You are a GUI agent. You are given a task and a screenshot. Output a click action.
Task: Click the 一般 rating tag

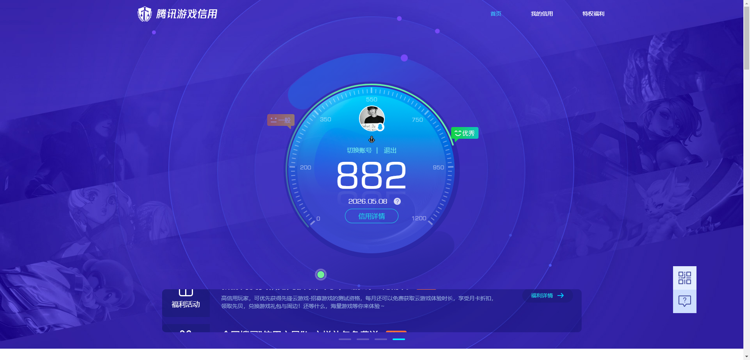click(x=280, y=120)
